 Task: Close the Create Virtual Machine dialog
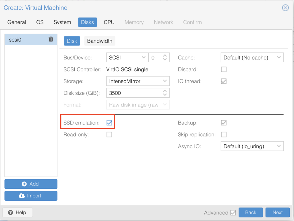click(x=285, y=8)
